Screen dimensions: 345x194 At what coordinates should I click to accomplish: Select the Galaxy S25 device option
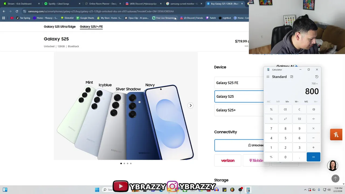click(x=239, y=96)
